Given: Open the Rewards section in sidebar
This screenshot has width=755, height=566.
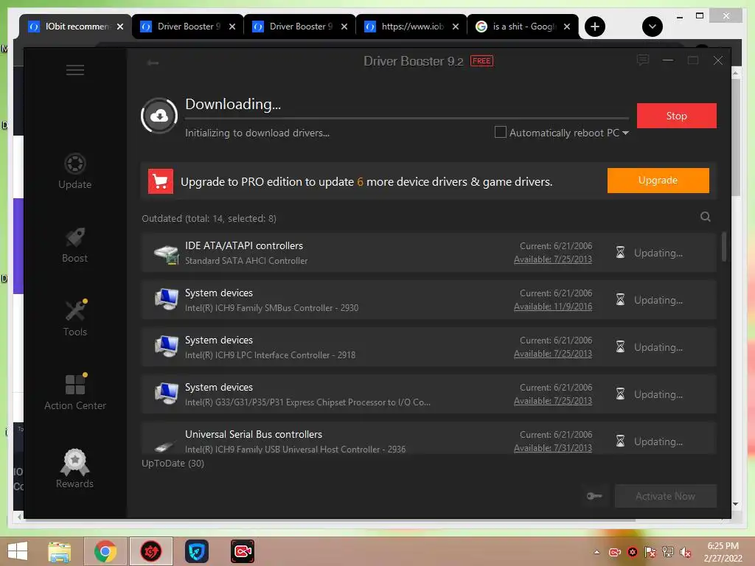Looking at the screenshot, I should [x=74, y=469].
